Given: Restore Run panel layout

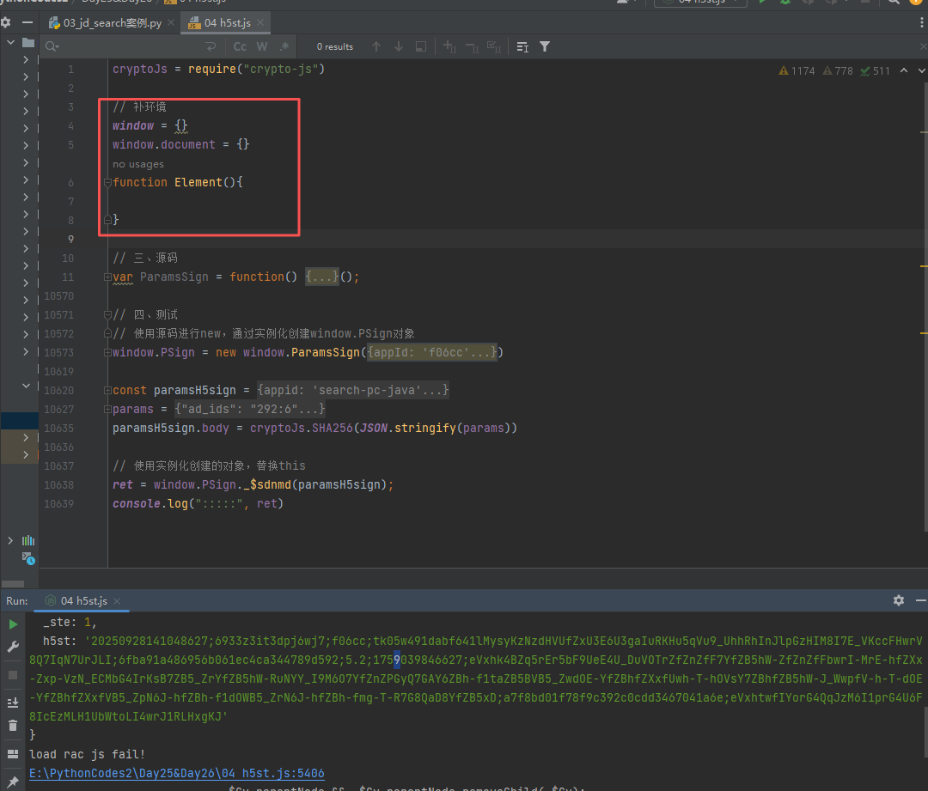Looking at the screenshot, I should 13,754.
